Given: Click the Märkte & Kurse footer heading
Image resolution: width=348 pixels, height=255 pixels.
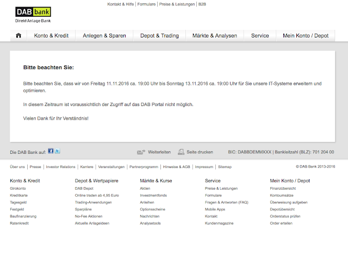Looking at the screenshot, I should coord(156,181).
